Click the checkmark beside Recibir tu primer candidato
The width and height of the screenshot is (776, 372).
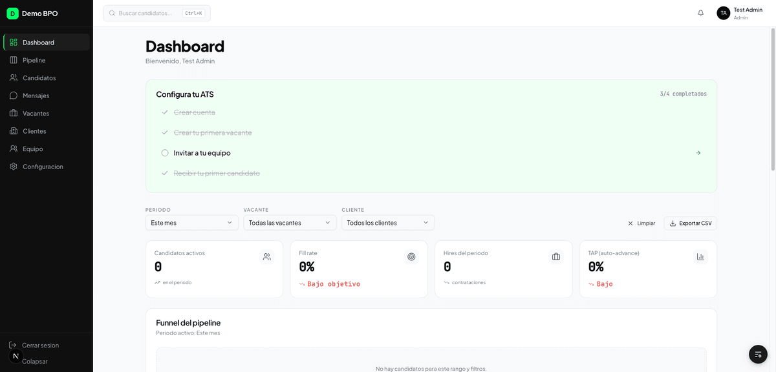[165, 173]
